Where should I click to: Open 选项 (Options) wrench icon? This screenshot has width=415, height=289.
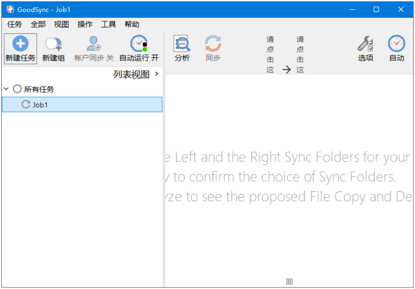coord(365,44)
